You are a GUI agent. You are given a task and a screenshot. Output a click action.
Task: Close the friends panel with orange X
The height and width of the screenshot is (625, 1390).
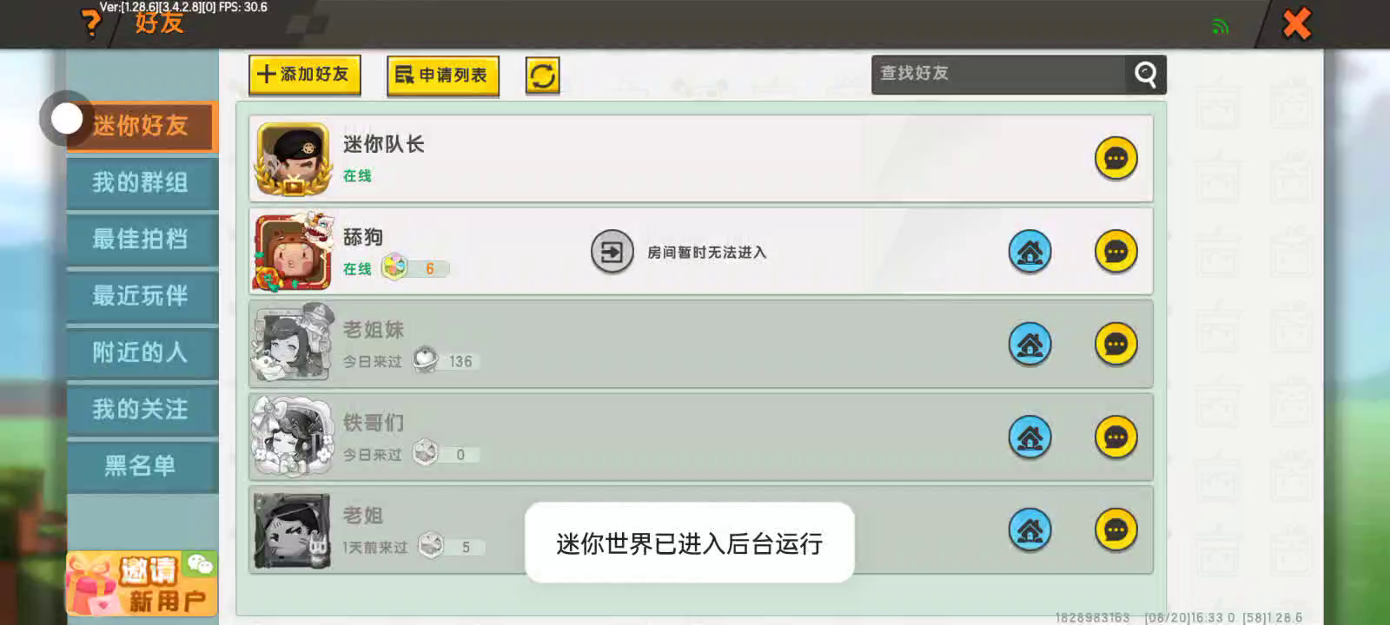coord(1296,23)
